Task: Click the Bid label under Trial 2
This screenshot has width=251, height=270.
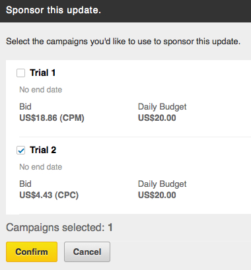Action: pos(25,184)
